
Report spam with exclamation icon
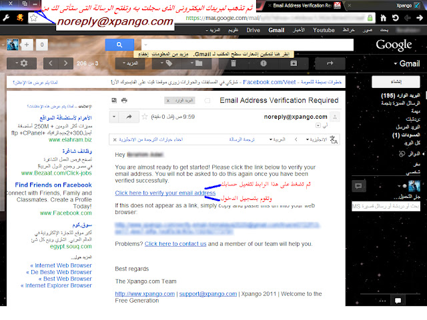pos(264,63)
